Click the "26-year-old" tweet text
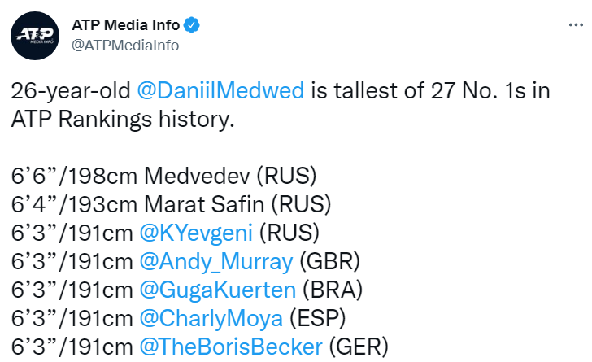This screenshot has height=362, width=592. pyautogui.click(x=71, y=90)
